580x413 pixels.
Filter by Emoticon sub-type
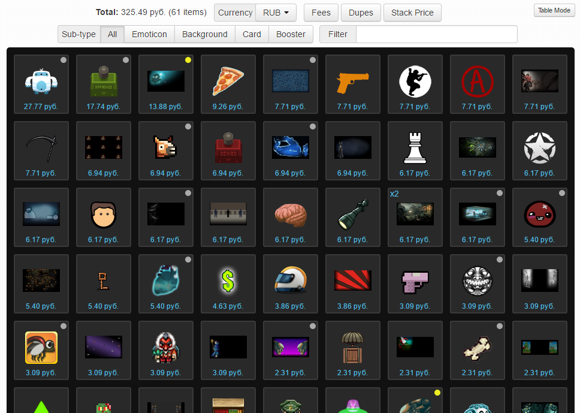(x=149, y=34)
